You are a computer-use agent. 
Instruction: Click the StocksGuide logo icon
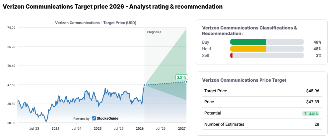point(94,118)
